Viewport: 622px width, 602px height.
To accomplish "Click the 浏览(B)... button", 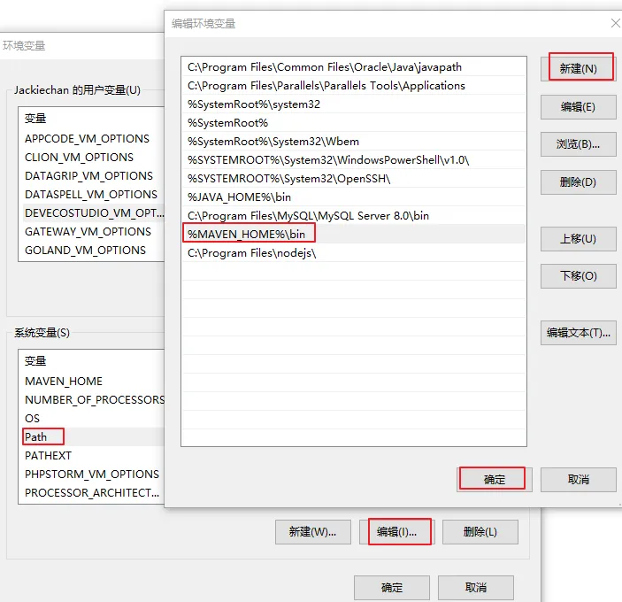I will point(578,144).
